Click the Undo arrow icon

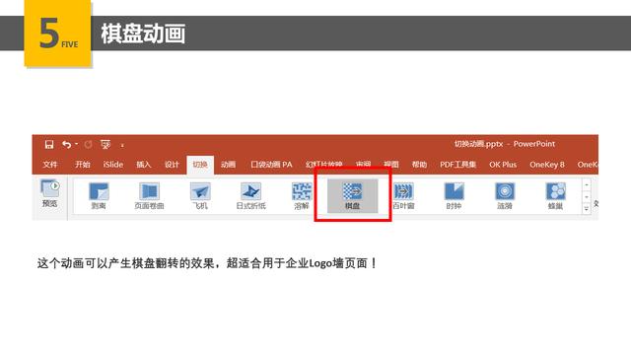[67, 145]
